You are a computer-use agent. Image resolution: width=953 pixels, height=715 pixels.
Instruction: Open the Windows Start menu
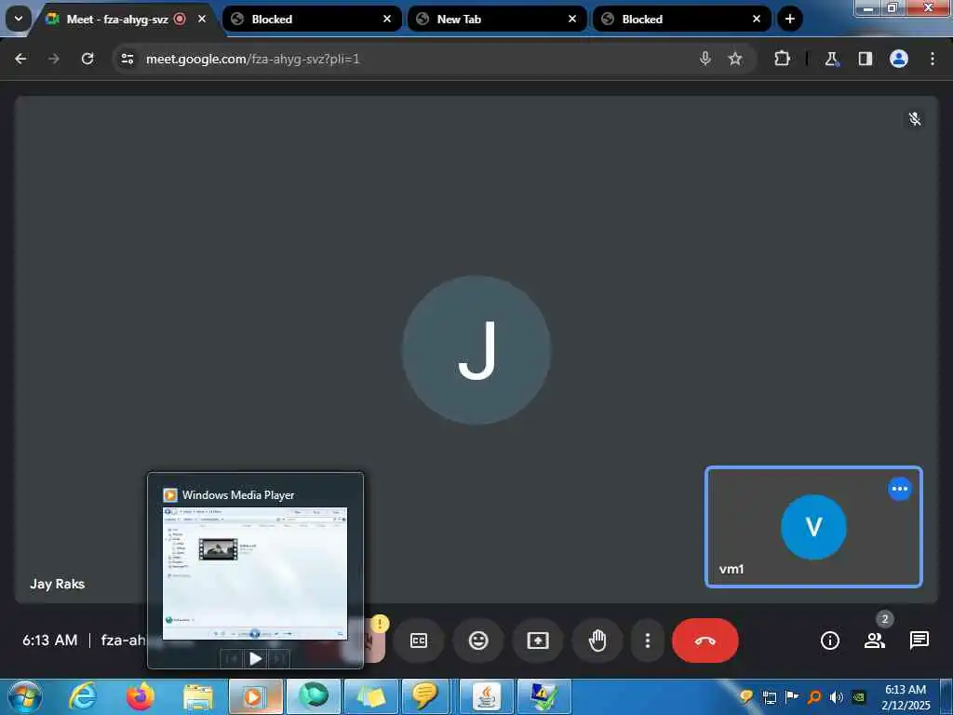(x=24, y=696)
